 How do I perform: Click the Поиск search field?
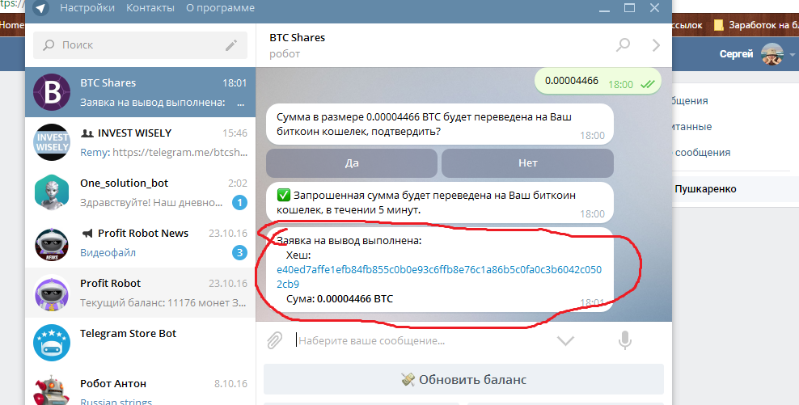pyautogui.click(x=133, y=45)
